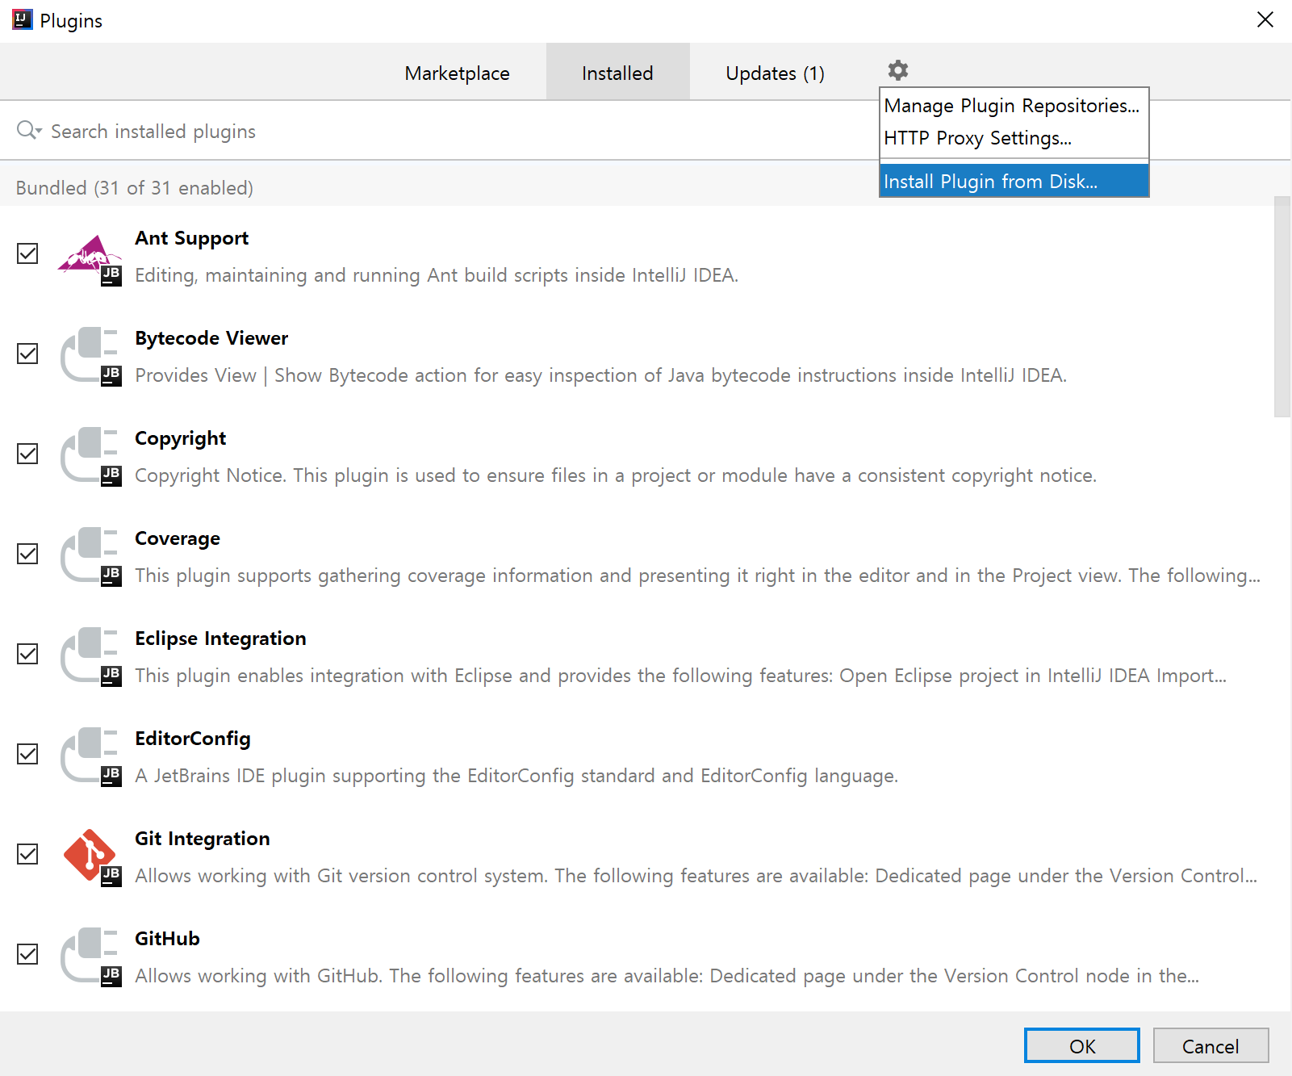The image size is (1292, 1076).
Task: Select the Ant Support plugin name
Action: [192, 238]
